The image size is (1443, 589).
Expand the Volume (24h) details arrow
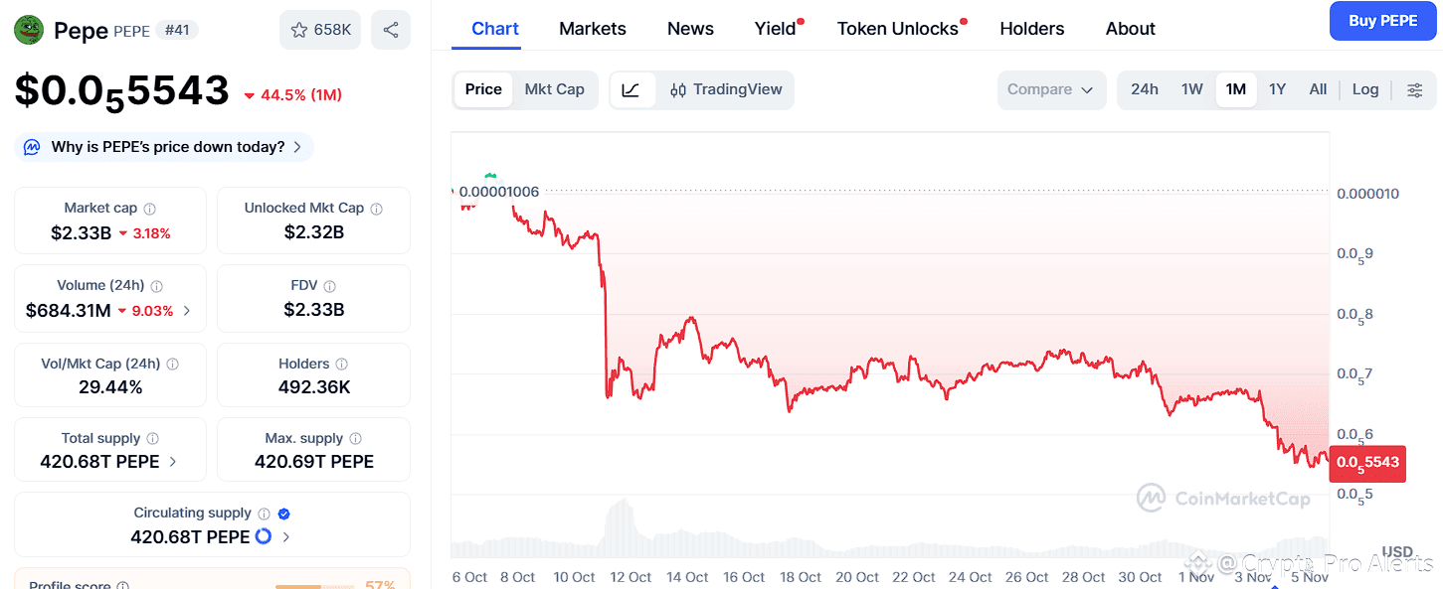pyautogui.click(x=186, y=311)
